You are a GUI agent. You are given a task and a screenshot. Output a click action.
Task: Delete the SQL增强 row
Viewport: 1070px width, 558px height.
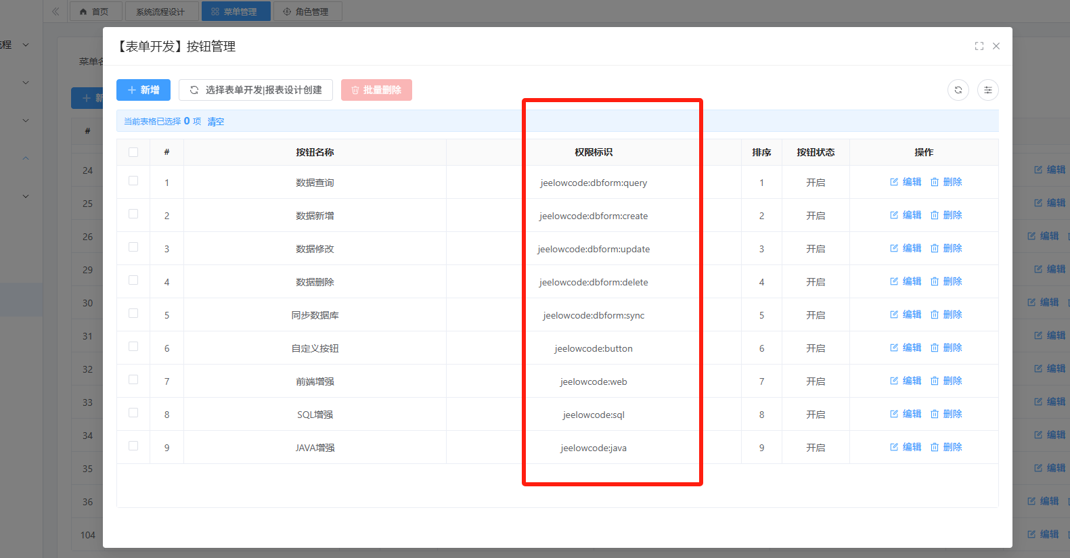pyautogui.click(x=946, y=414)
